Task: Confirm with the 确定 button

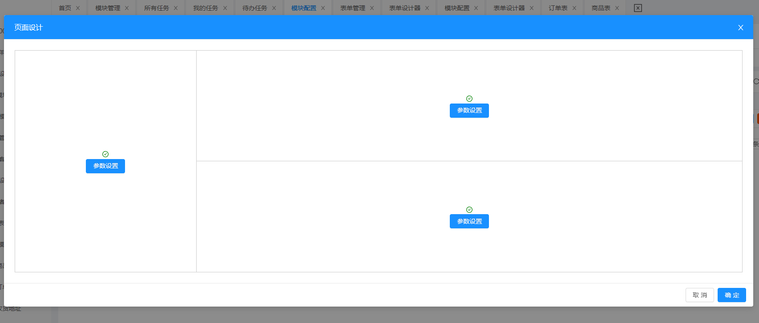Action: coord(731,295)
